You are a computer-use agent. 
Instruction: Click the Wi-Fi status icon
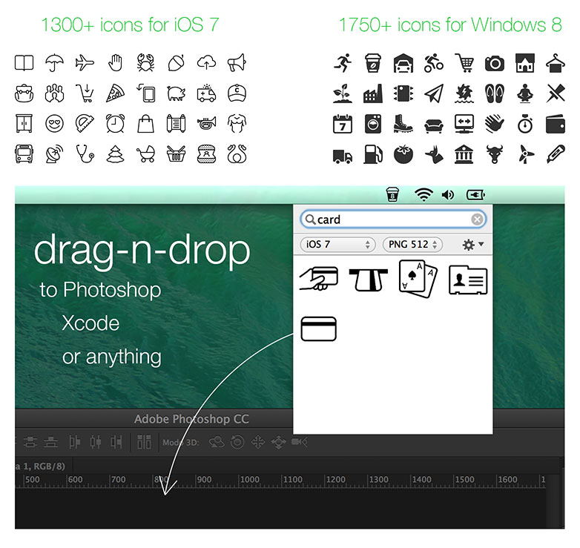[x=423, y=195]
